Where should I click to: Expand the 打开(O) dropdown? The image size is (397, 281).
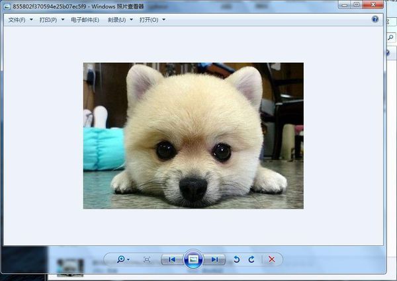click(x=152, y=20)
